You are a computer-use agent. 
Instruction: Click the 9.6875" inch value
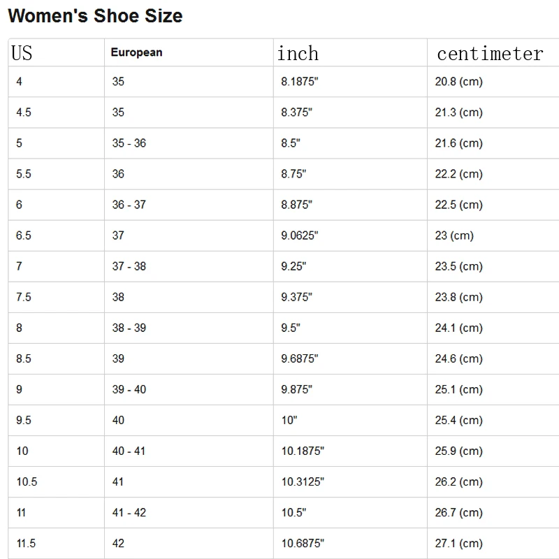point(300,358)
